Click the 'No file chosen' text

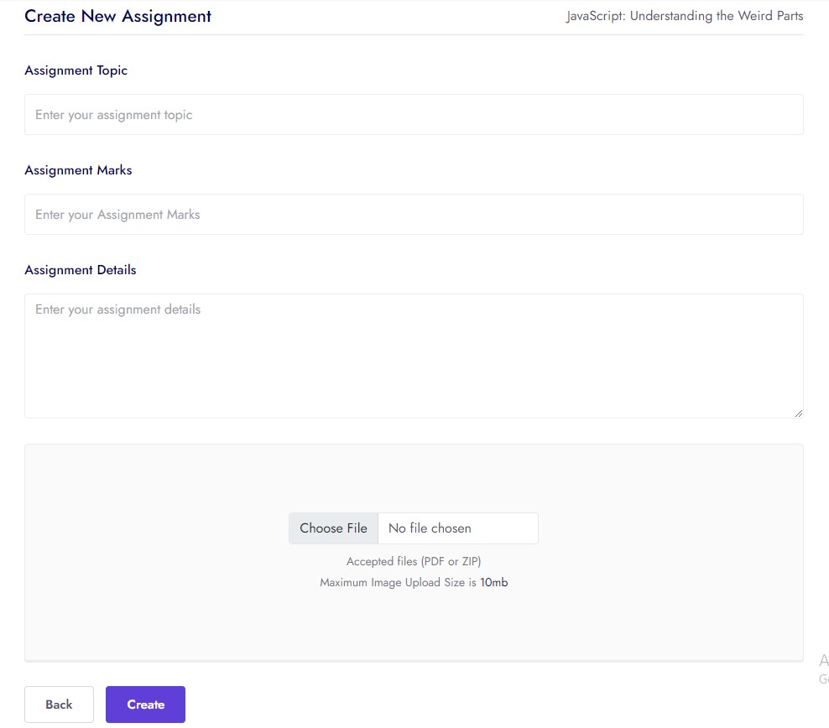tap(430, 528)
